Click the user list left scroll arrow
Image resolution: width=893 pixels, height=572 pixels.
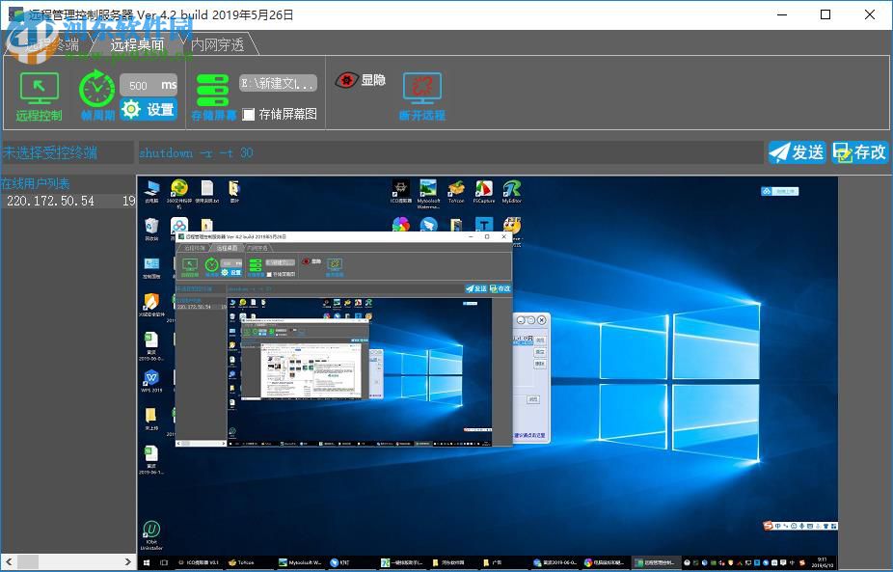pos(7,561)
